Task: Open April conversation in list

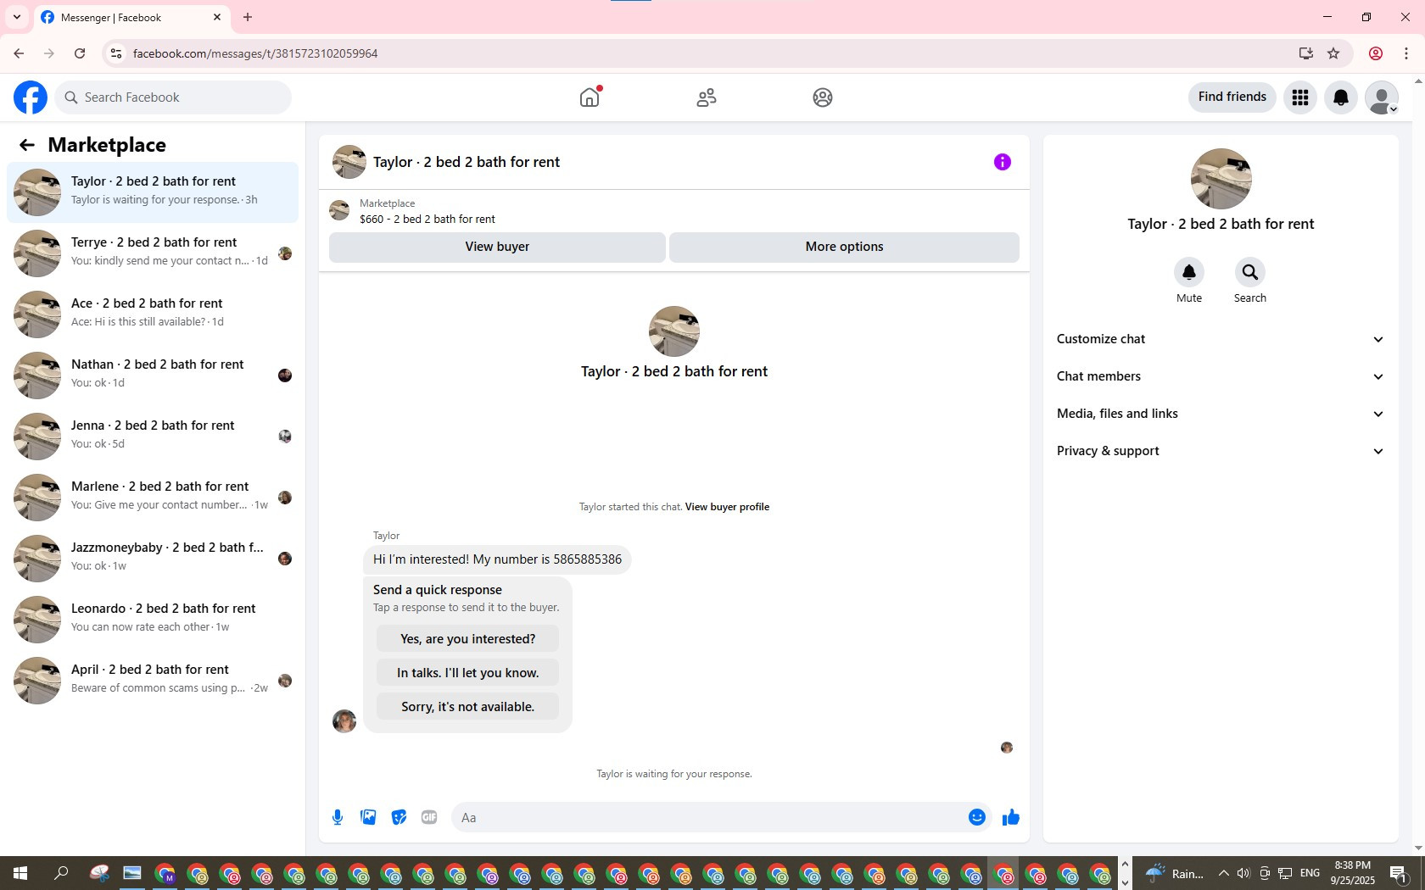Action: (x=153, y=681)
